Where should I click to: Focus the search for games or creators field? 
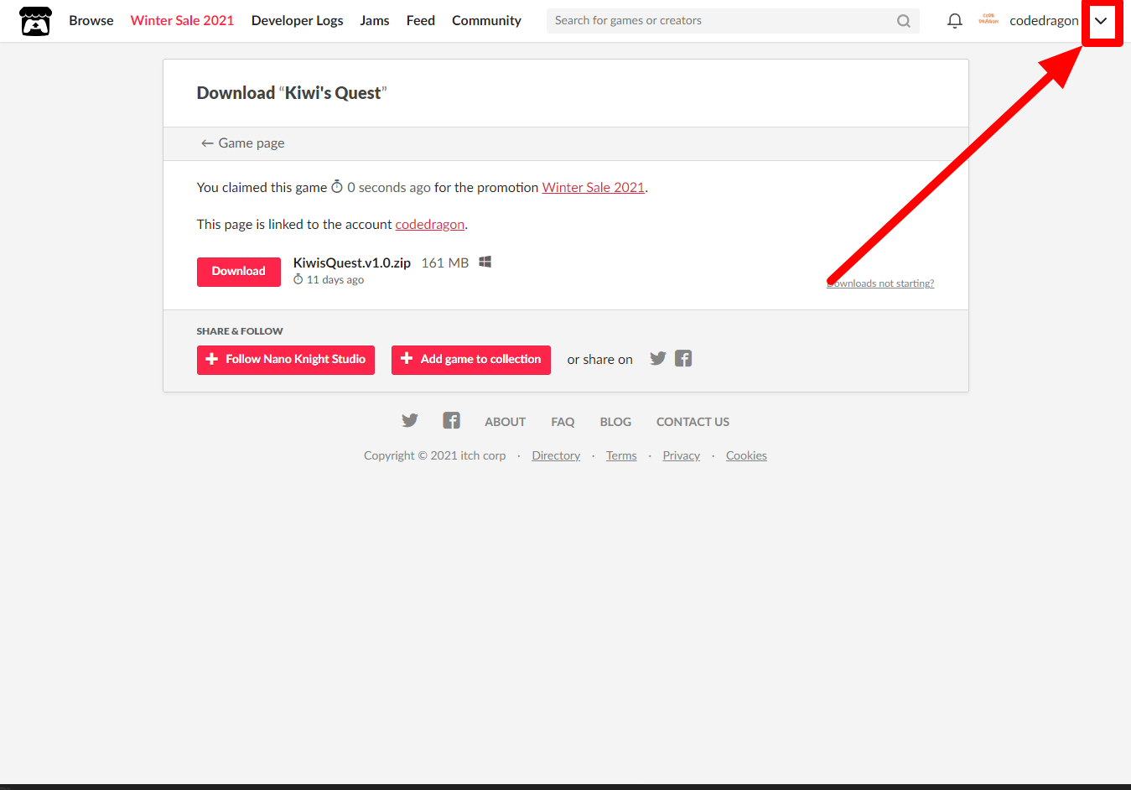pos(733,21)
